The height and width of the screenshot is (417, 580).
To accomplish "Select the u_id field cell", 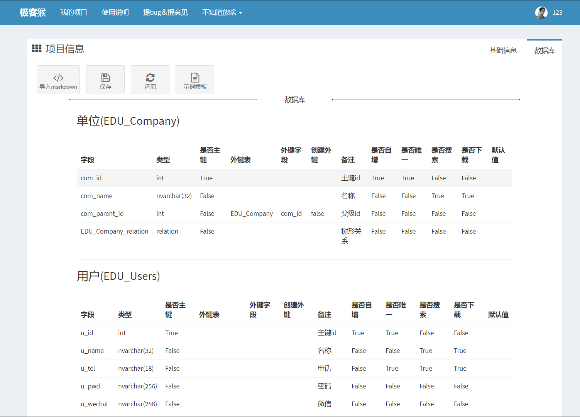I will click(87, 333).
